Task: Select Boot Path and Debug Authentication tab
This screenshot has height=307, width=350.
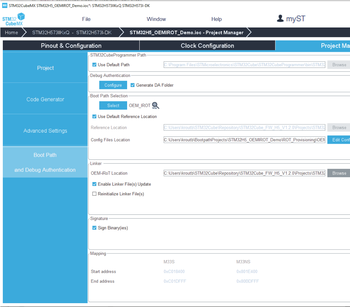Action: [x=45, y=162]
